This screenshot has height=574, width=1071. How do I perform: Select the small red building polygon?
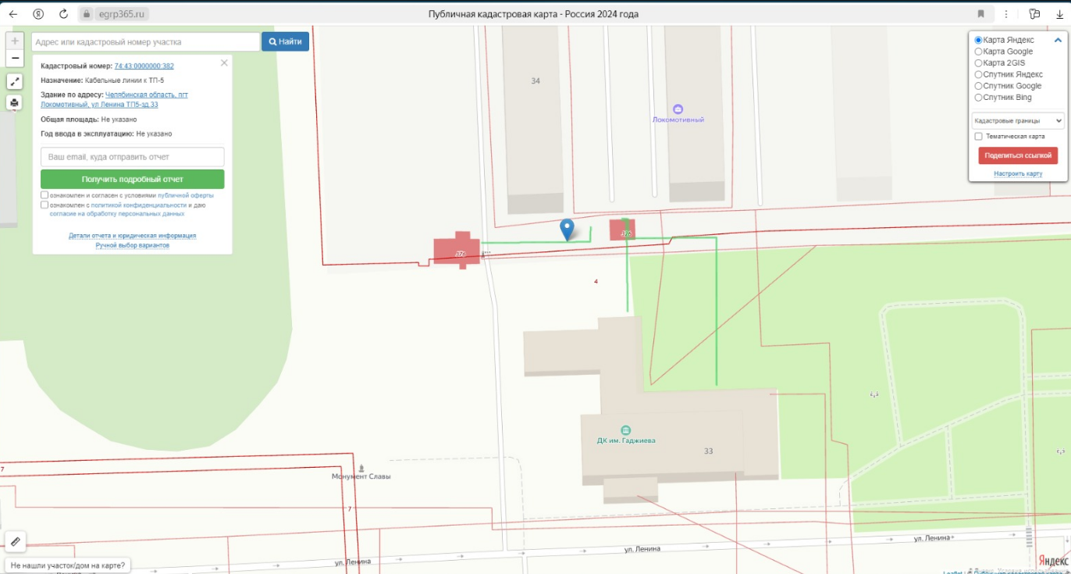click(x=624, y=230)
